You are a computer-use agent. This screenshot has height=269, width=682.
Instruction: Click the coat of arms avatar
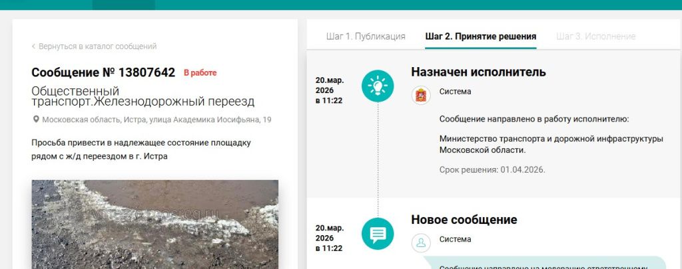coord(421,95)
